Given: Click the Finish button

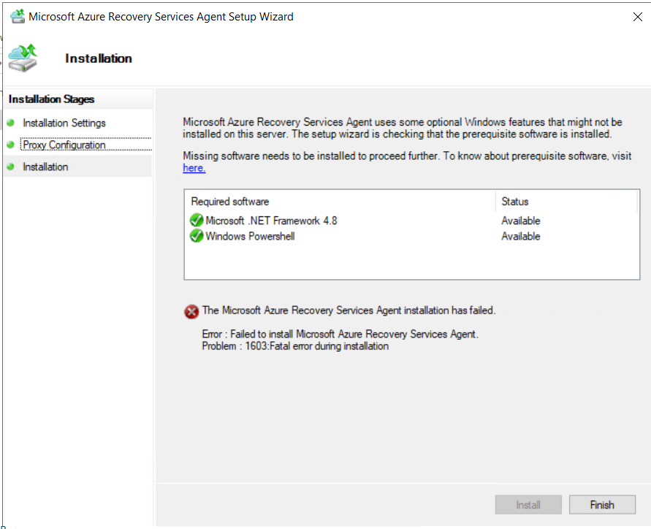Looking at the screenshot, I should coord(602,504).
